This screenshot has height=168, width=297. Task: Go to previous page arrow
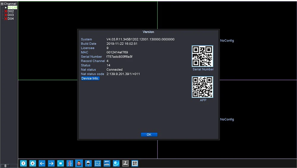coord(42,163)
